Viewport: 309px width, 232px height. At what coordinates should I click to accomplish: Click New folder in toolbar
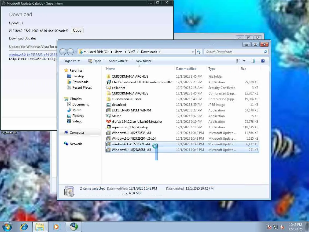pos(144,61)
